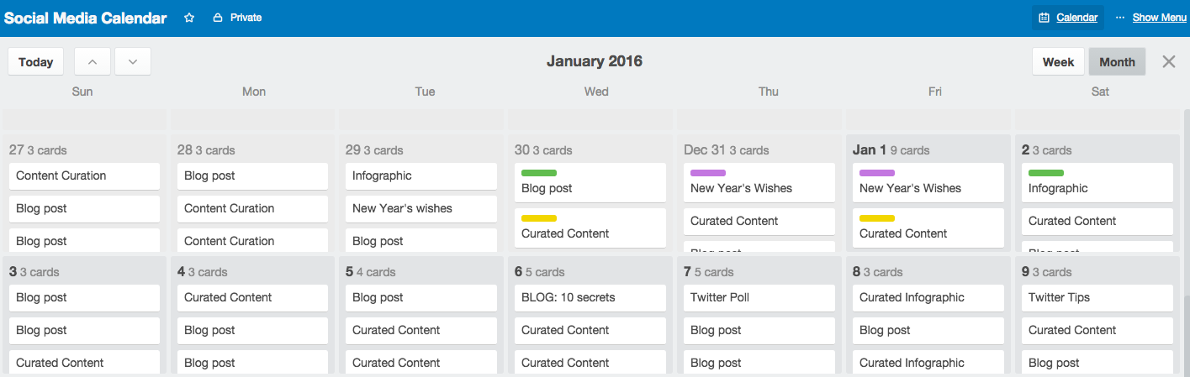Click the ellipsis before Show Menu
This screenshot has height=377, width=1190.
tap(1119, 18)
